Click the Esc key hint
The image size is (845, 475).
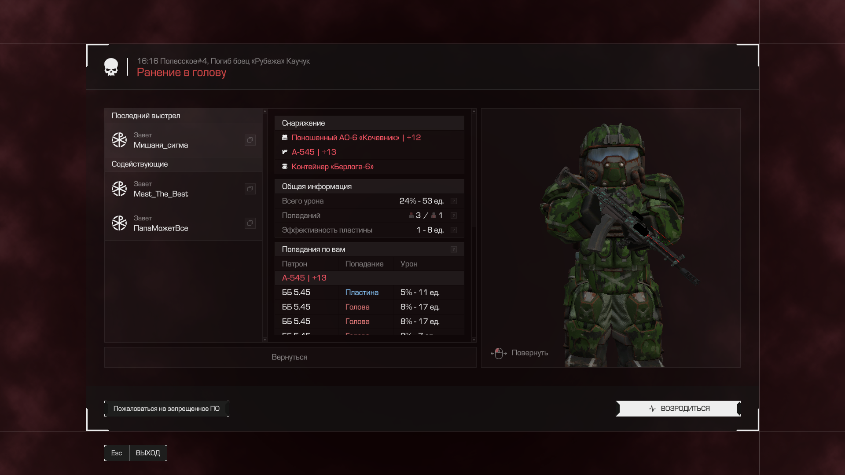pyautogui.click(x=117, y=453)
